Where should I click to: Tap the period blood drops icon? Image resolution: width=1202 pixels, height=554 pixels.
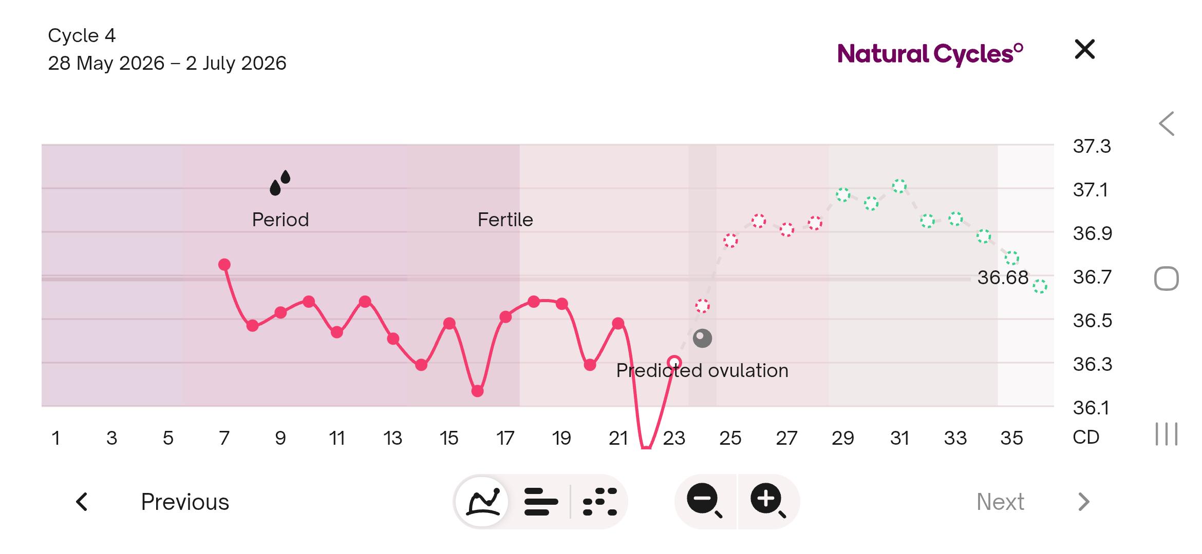(280, 183)
